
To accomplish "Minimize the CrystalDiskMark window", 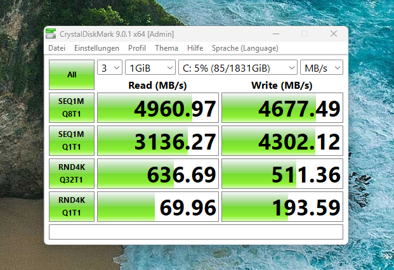I will [x=276, y=34].
